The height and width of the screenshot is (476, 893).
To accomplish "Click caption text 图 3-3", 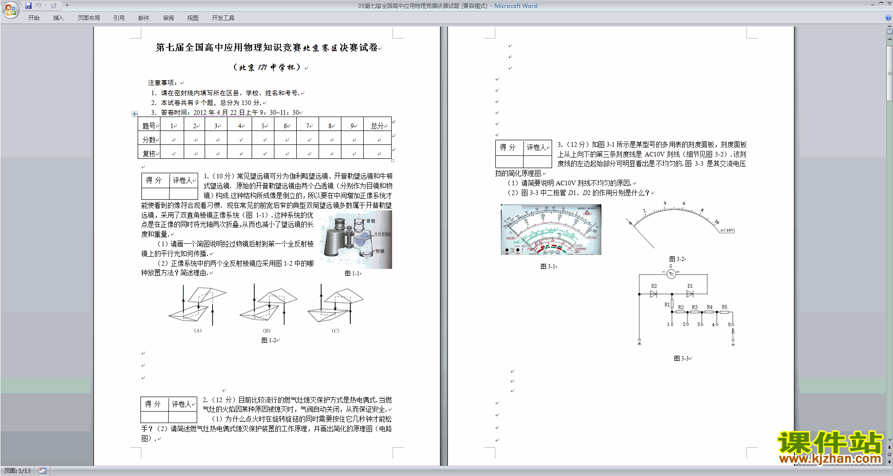I will tap(681, 359).
